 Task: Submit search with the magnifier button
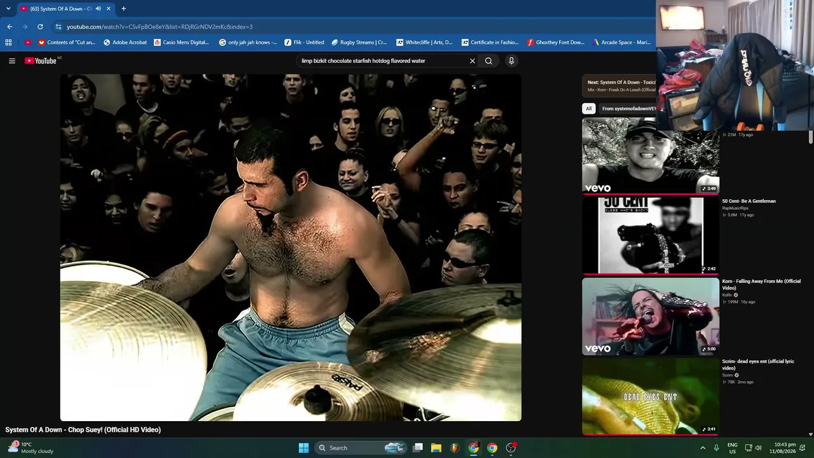(488, 61)
